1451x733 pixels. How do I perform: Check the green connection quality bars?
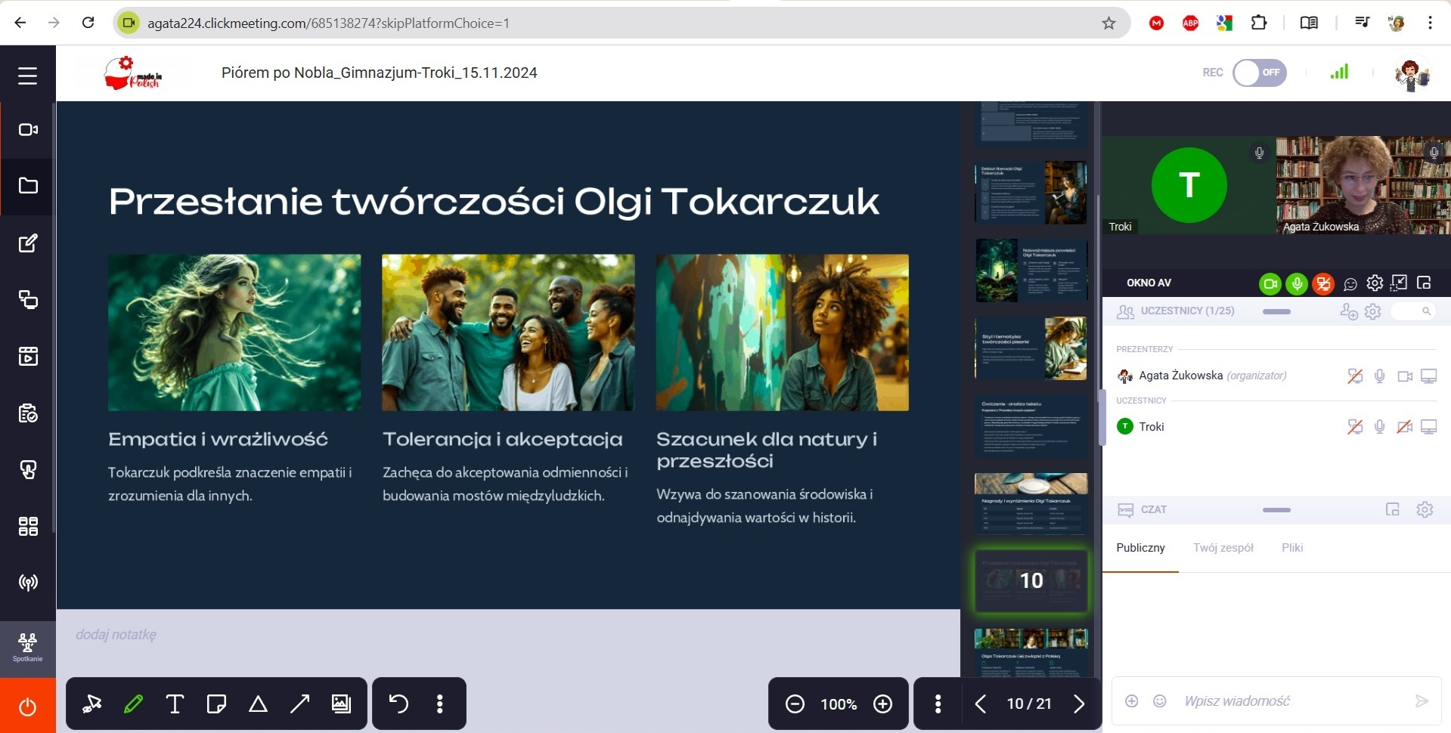[x=1339, y=72]
